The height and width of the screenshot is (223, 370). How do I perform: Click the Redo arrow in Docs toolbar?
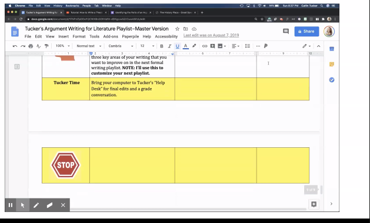[x=23, y=46]
